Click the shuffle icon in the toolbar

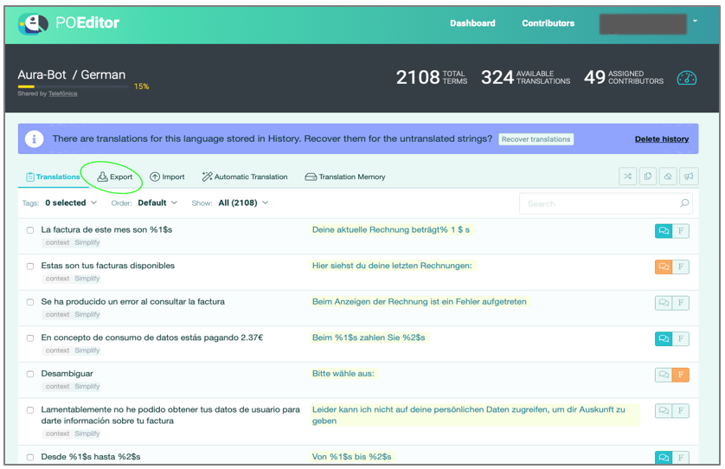tap(627, 177)
